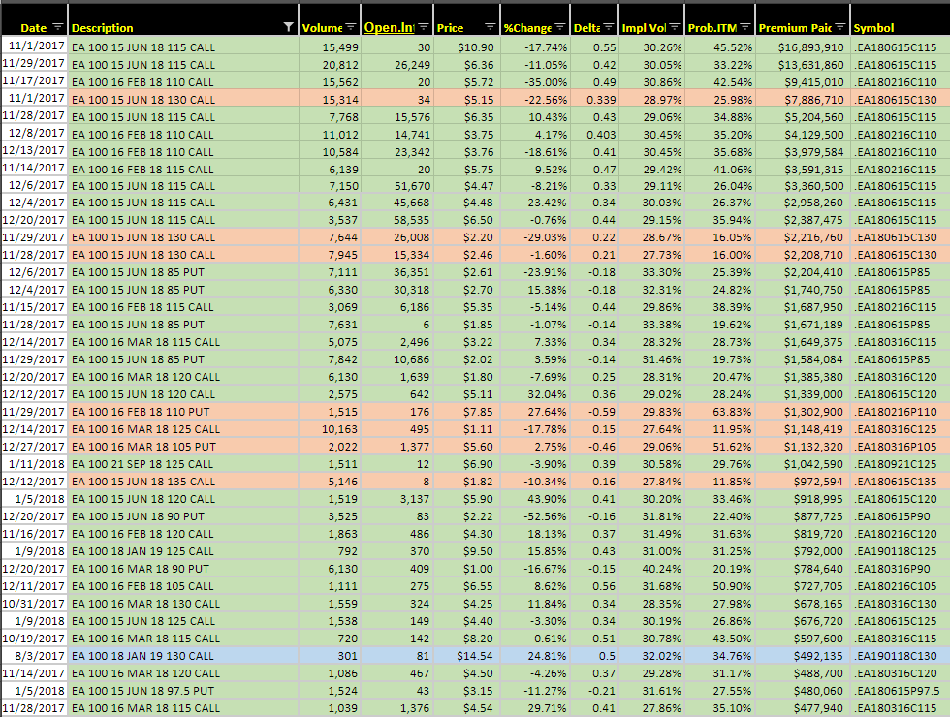Viewport: 950px width, 717px height.
Task: Select open interest cell 58,535
Action: 396,220
